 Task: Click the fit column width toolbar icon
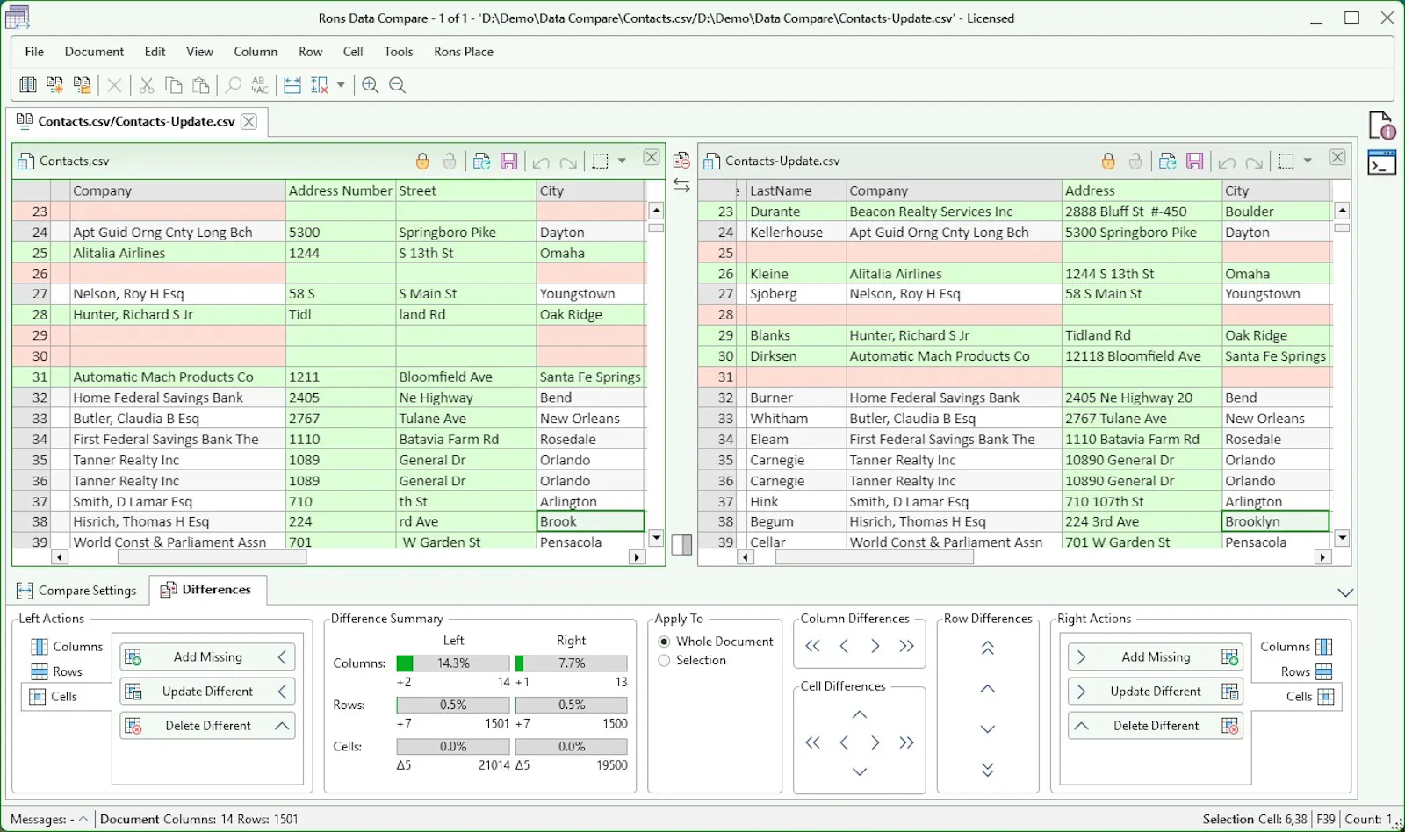click(292, 85)
